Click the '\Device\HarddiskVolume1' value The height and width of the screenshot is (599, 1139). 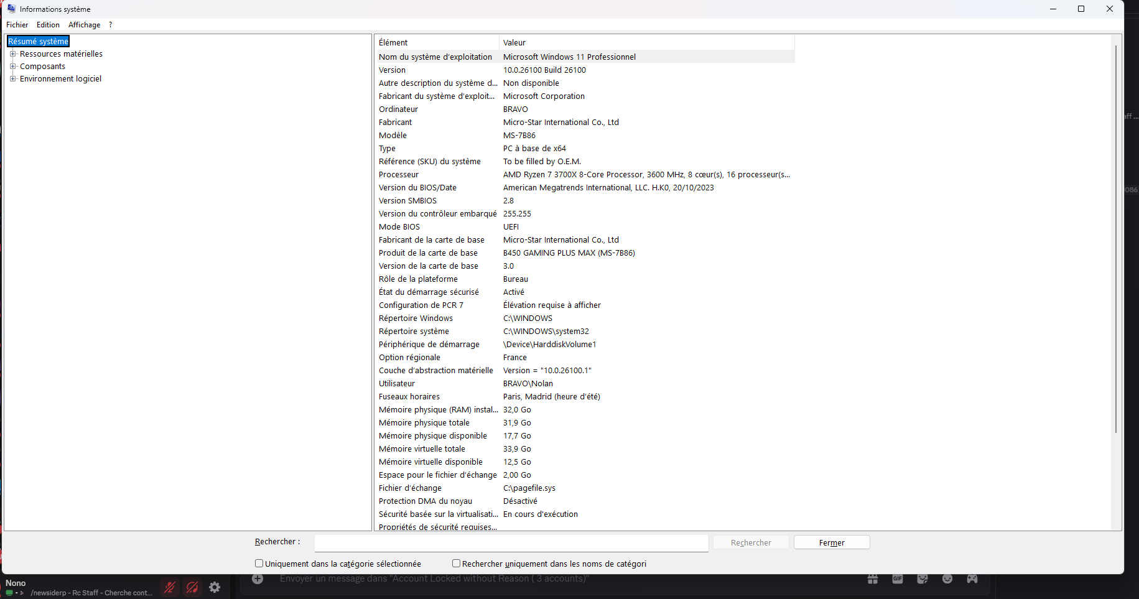tap(550, 344)
